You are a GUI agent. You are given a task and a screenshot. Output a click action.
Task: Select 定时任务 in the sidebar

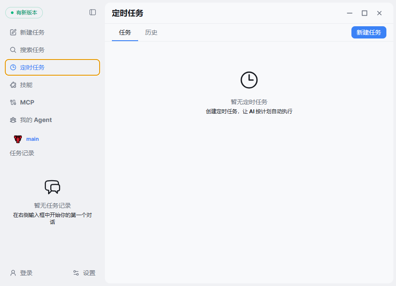coord(52,67)
